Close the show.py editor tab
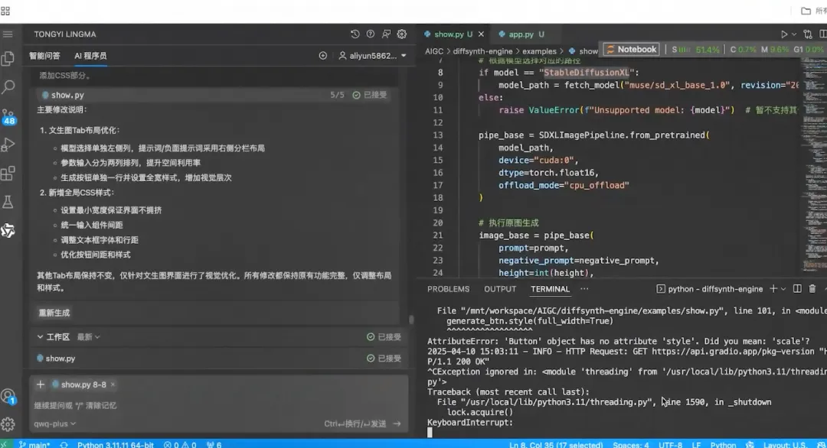 click(x=481, y=34)
